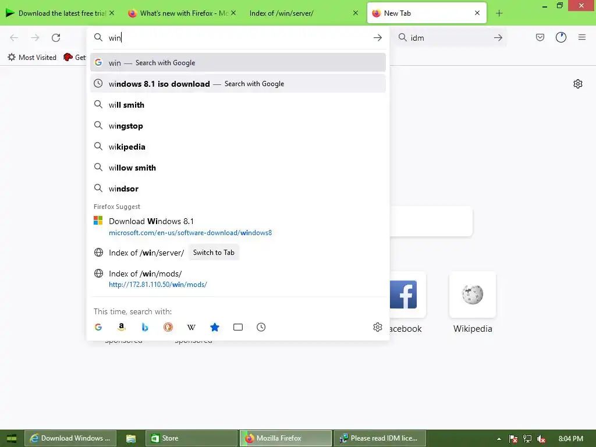This screenshot has height=447, width=596.
Task: Search this time with Wikipedia icon
Action: [x=191, y=327]
